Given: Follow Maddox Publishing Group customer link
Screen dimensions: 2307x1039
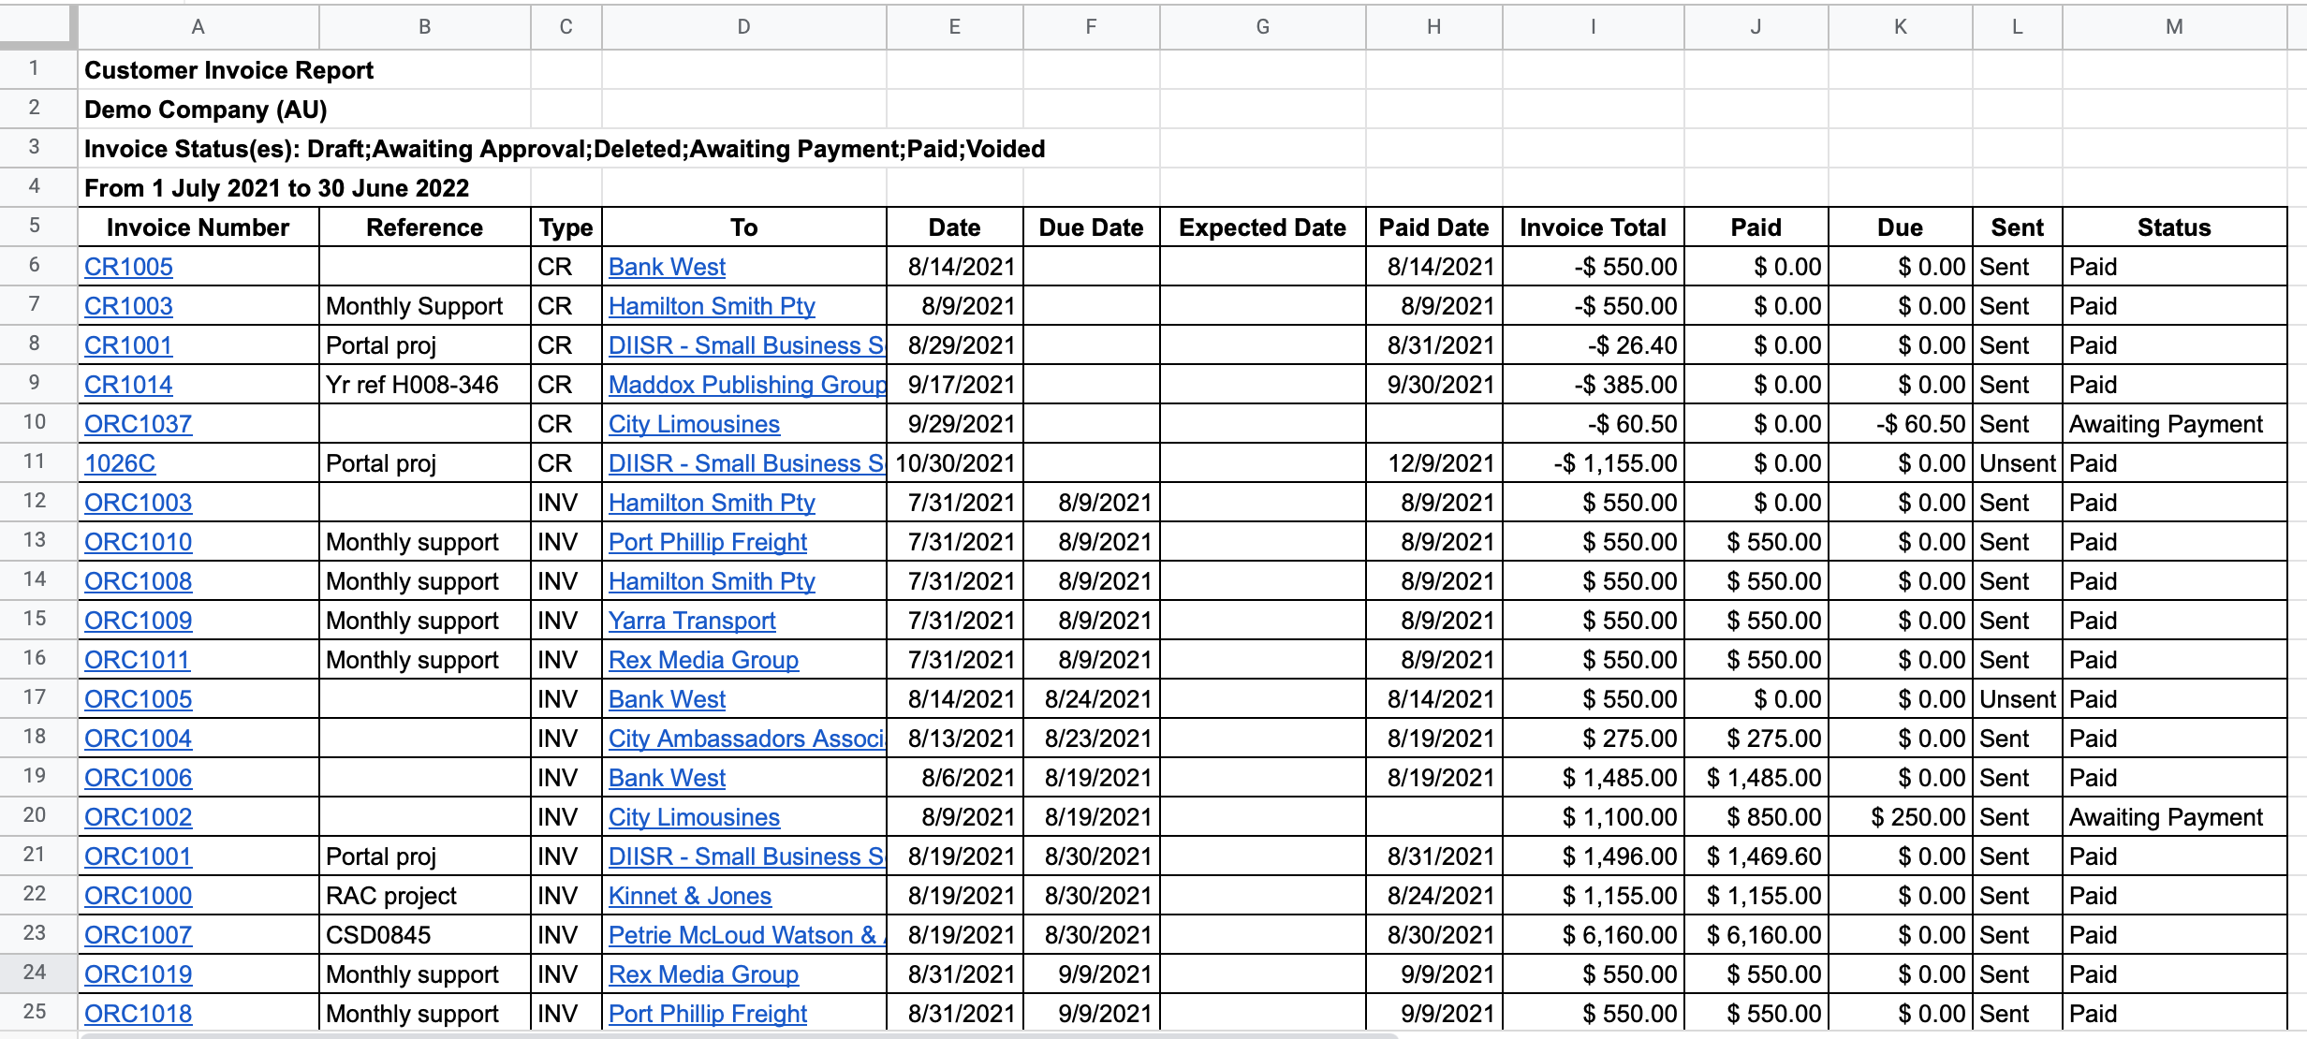Looking at the screenshot, I should [x=746, y=385].
